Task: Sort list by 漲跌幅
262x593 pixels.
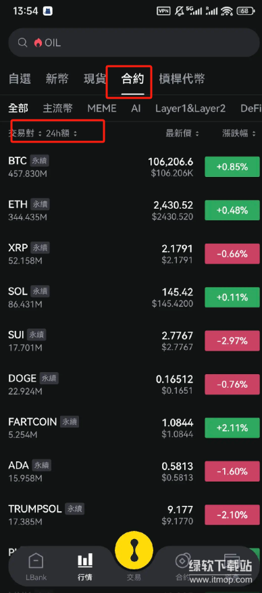Action: (x=239, y=134)
